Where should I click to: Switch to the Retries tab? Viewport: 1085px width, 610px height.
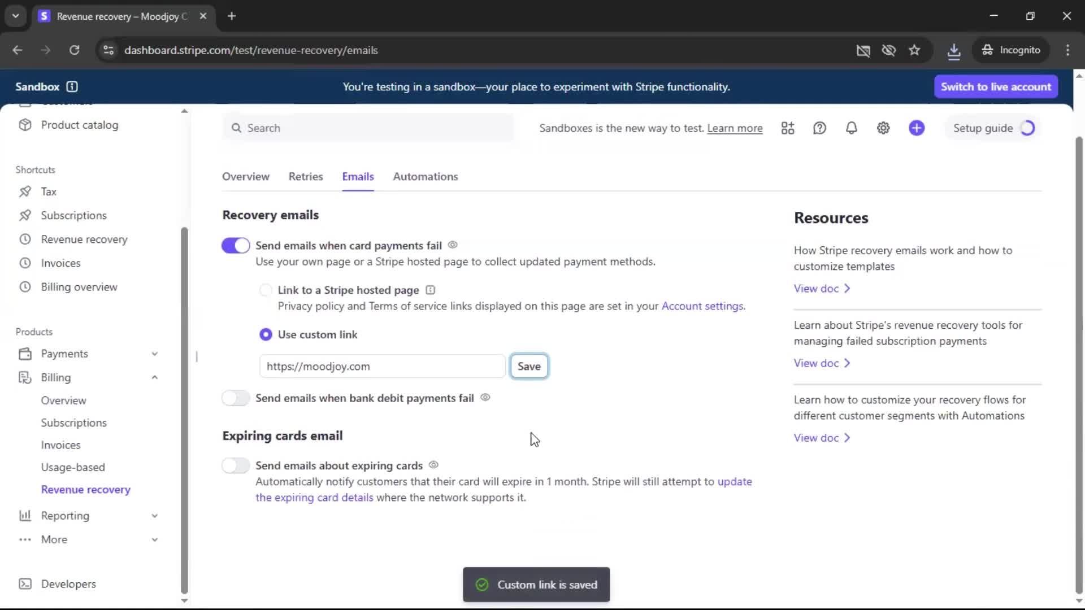(x=306, y=177)
